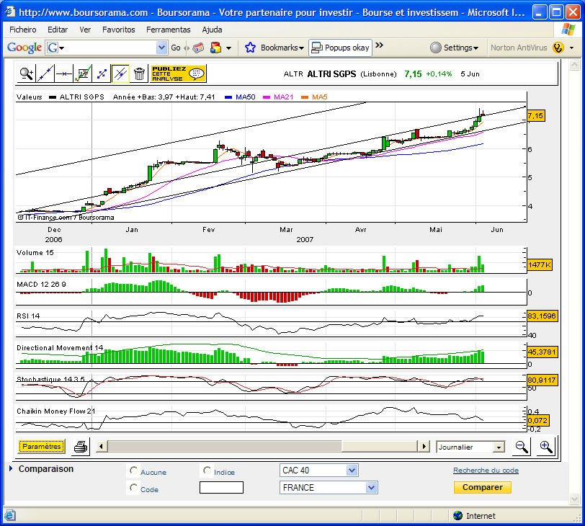Open the FRANCE country dropdown
Image resolution: width=585 pixels, height=526 pixels.
point(371,488)
